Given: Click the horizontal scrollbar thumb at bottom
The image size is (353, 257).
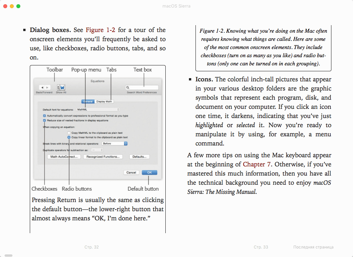Looking at the screenshot, I should click(x=9, y=255).
